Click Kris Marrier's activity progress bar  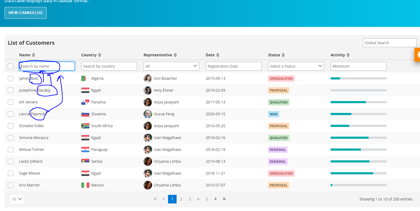coord(358,185)
